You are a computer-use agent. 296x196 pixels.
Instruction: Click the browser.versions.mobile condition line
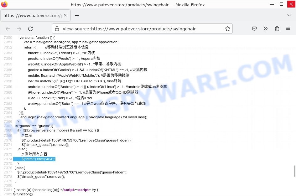click(x=58, y=130)
